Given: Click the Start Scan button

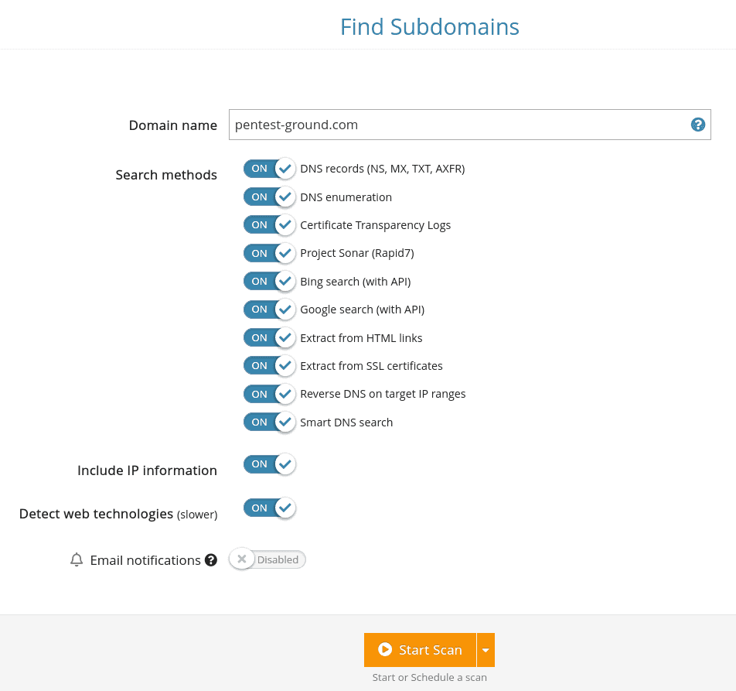Looking at the screenshot, I should (421, 649).
